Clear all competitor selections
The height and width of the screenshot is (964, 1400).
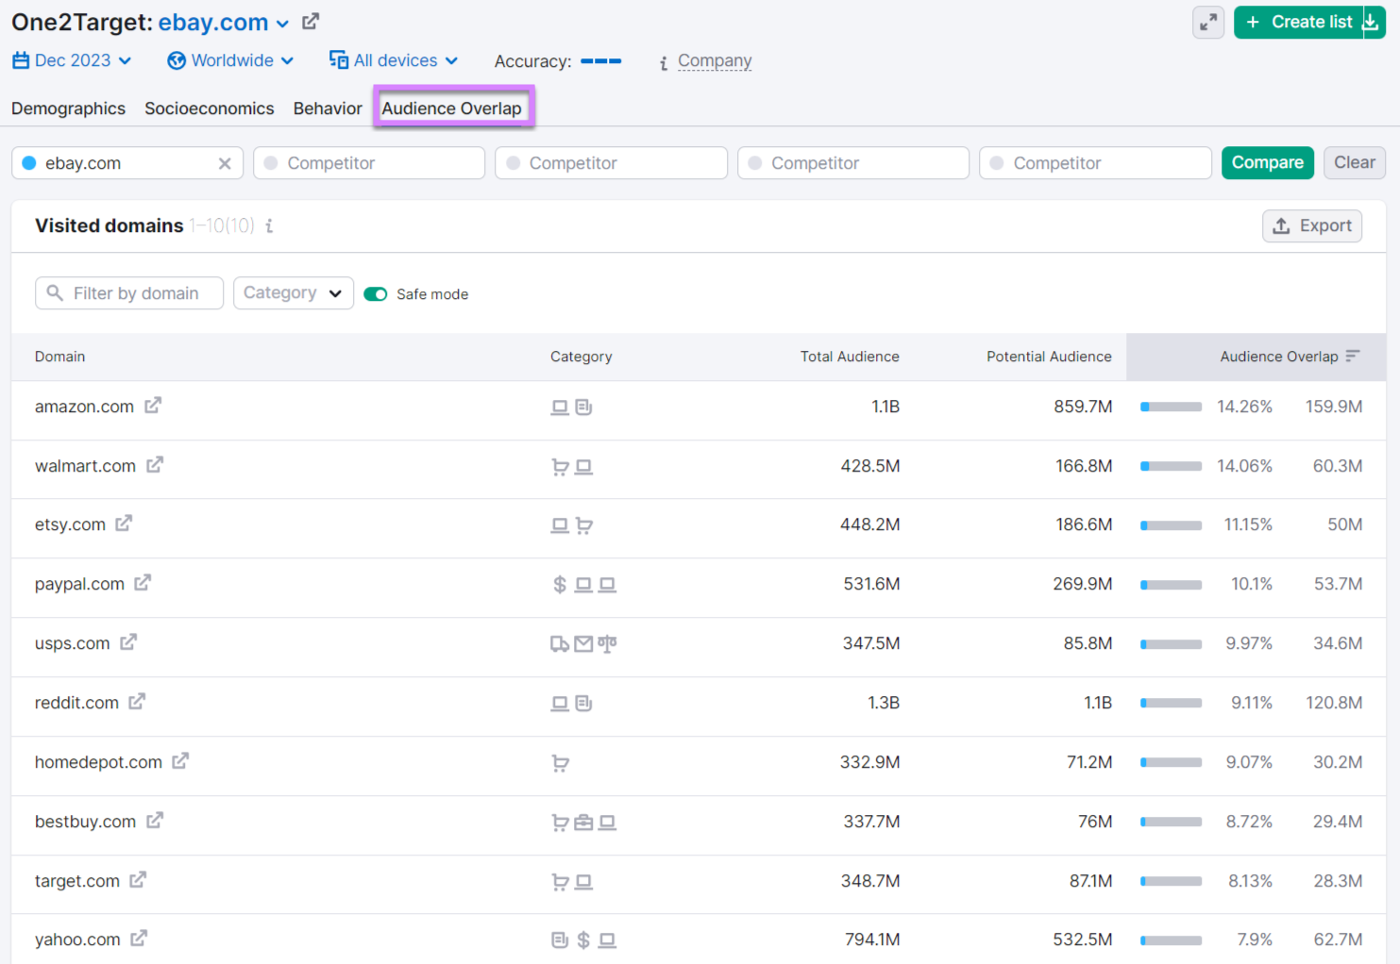tap(1354, 162)
